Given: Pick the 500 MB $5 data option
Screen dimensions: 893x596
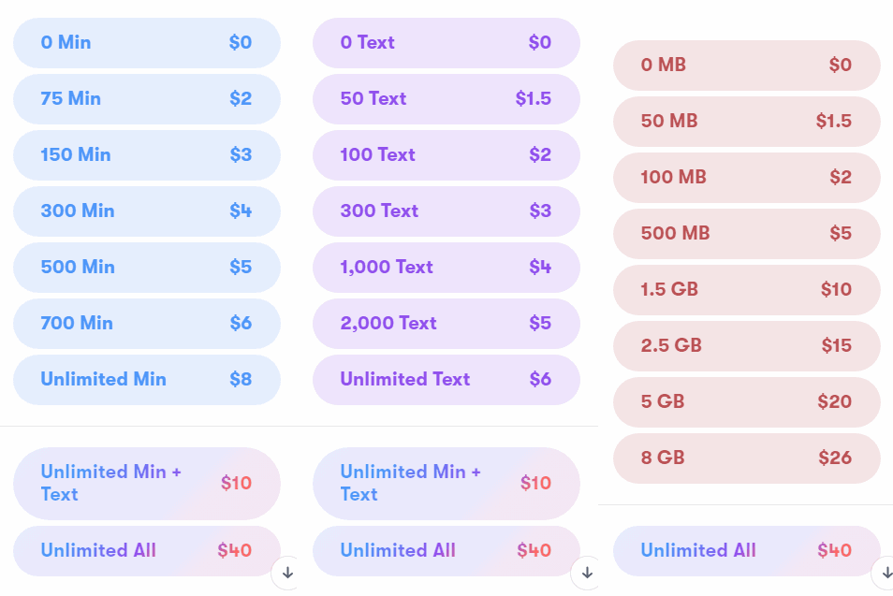Looking at the screenshot, I should 747,233.
